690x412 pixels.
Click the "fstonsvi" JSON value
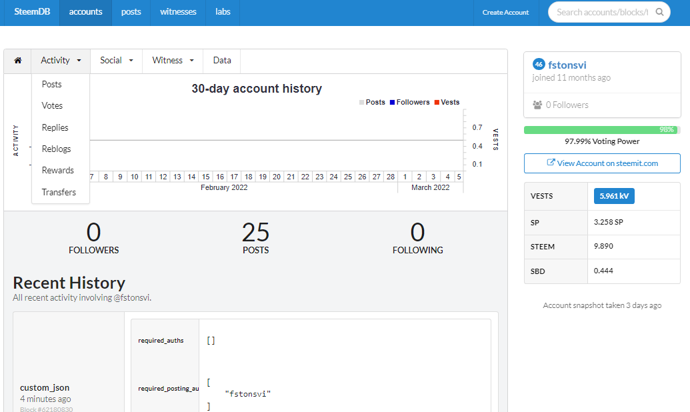248,394
